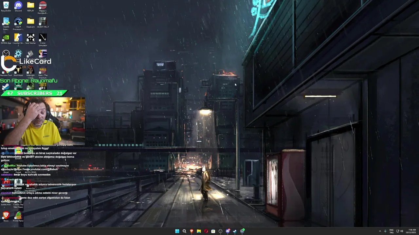Open the Recycle Bin desktop icon

(x=6, y=7)
